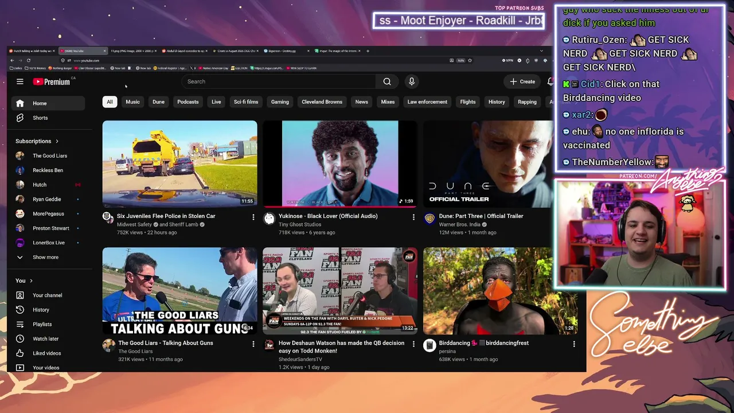Open a new browser tab with plus
This screenshot has height=413, width=734.
368,51
